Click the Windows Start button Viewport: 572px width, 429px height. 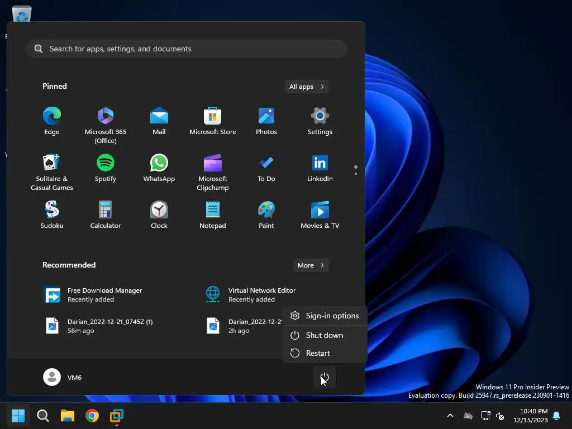point(18,416)
